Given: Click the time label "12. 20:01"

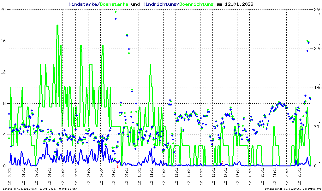Looking at the screenshot, I should 262,176.
